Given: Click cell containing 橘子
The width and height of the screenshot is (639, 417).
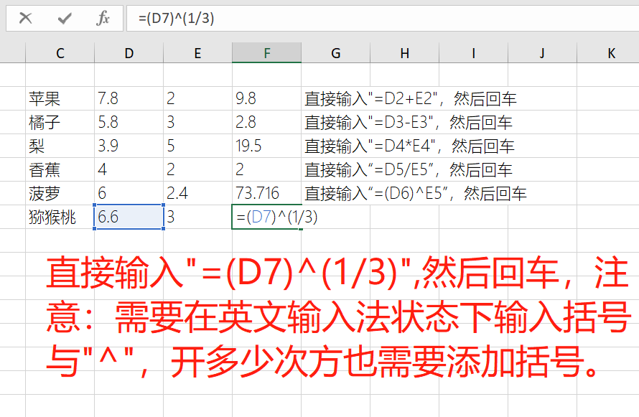Looking at the screenshot, I should tap(60, 122).
